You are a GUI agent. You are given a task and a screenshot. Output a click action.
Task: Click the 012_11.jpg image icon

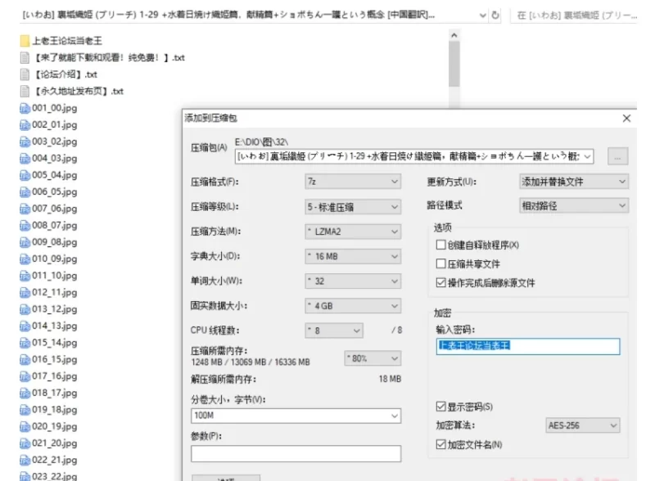pyautogui.click(x=25, y=292)
